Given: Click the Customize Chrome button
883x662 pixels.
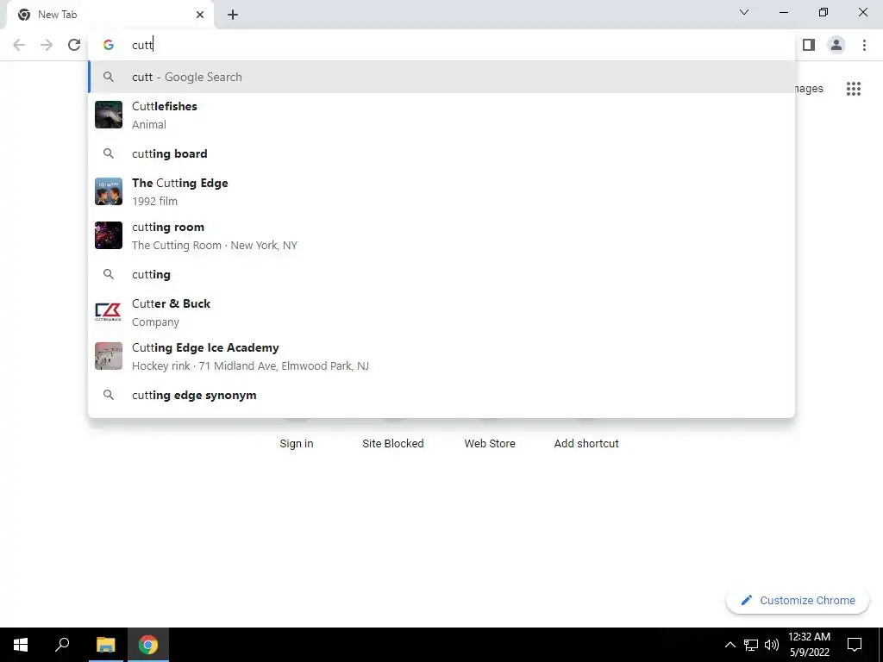Looking at the screenshot, I should [798, 600].
